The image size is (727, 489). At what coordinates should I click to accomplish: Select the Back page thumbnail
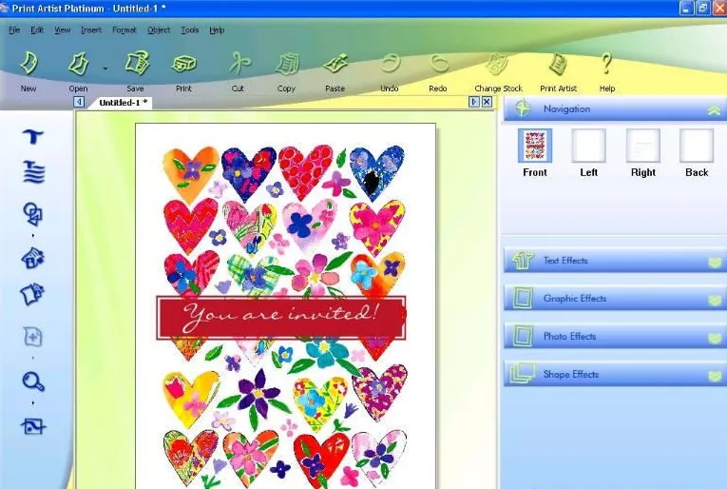pos(697,146)
